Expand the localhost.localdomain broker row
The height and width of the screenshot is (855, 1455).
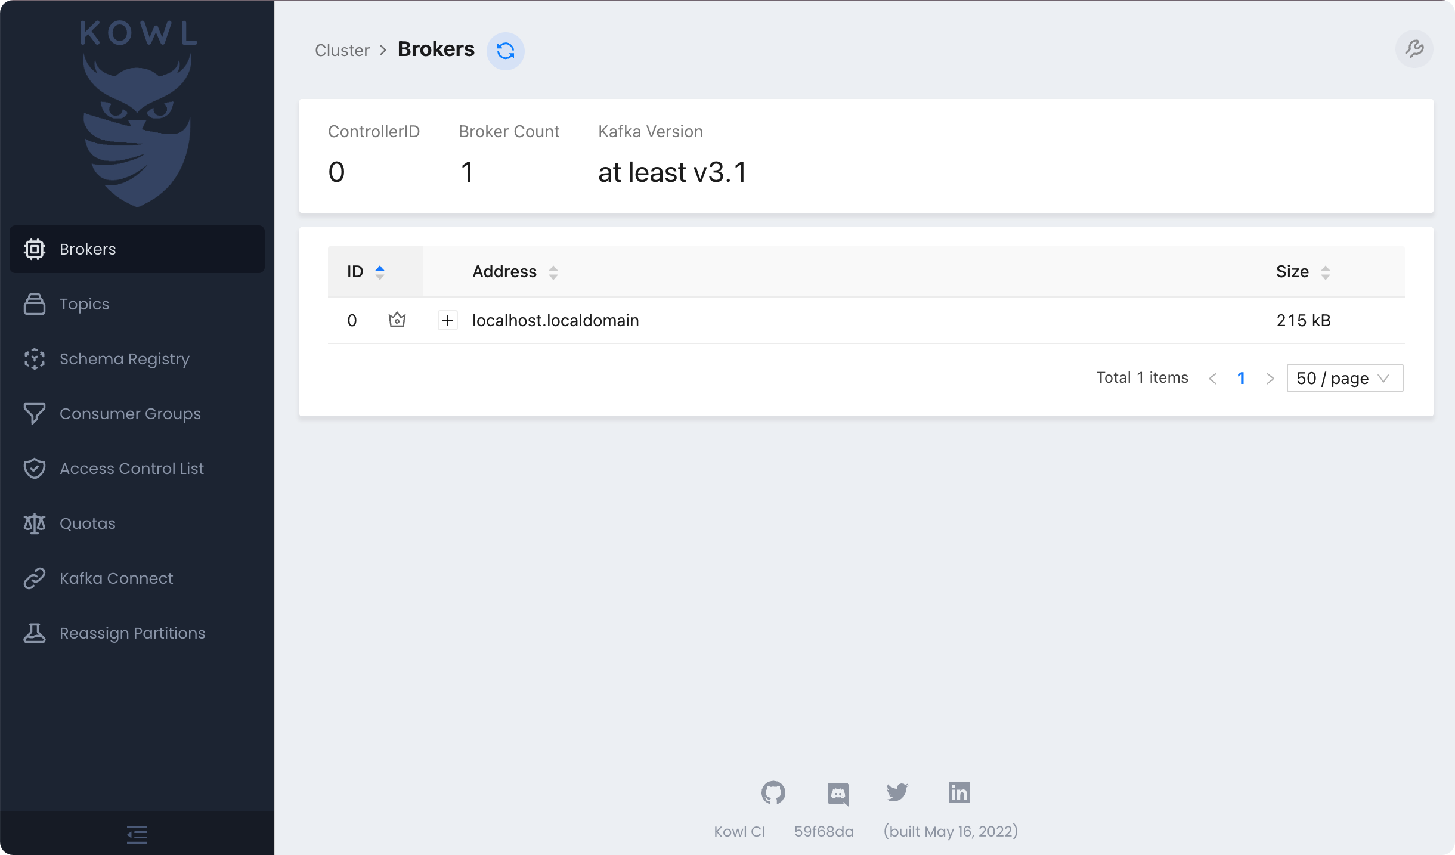[448, 320]
